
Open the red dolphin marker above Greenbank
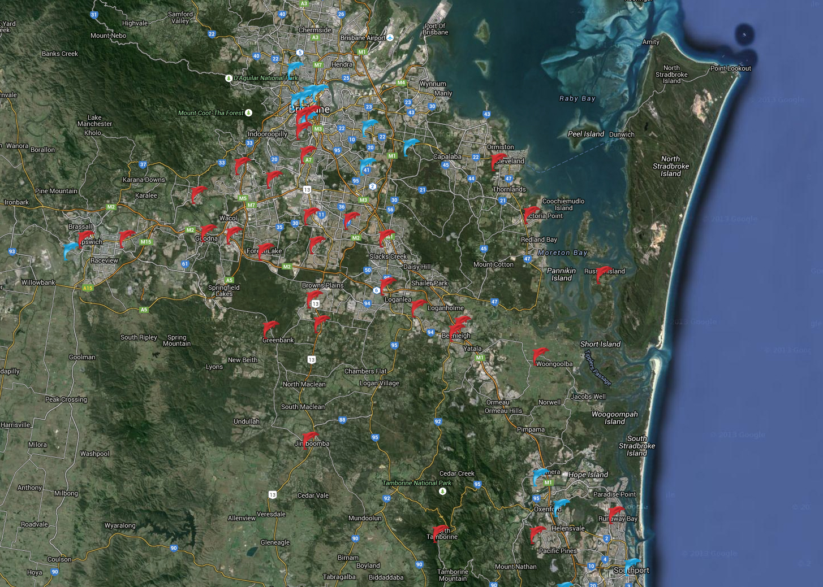[270, 329]
